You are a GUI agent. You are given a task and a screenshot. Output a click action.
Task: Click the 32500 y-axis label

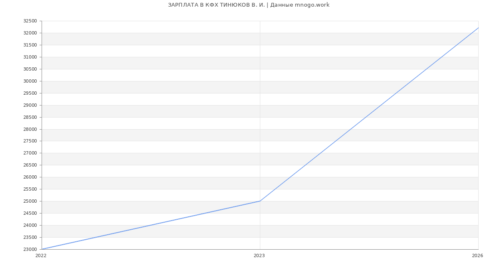tap(30, 21)
